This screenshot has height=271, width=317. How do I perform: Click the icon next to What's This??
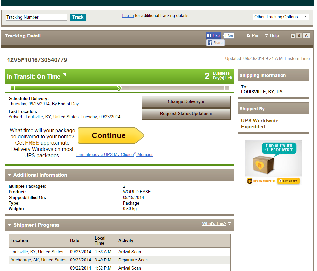coord(230,224)
